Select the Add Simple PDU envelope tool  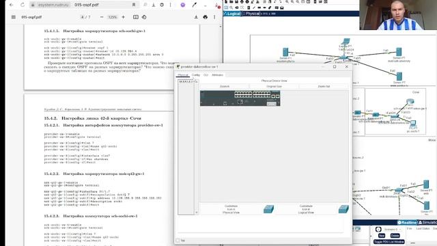pos(277,8)
